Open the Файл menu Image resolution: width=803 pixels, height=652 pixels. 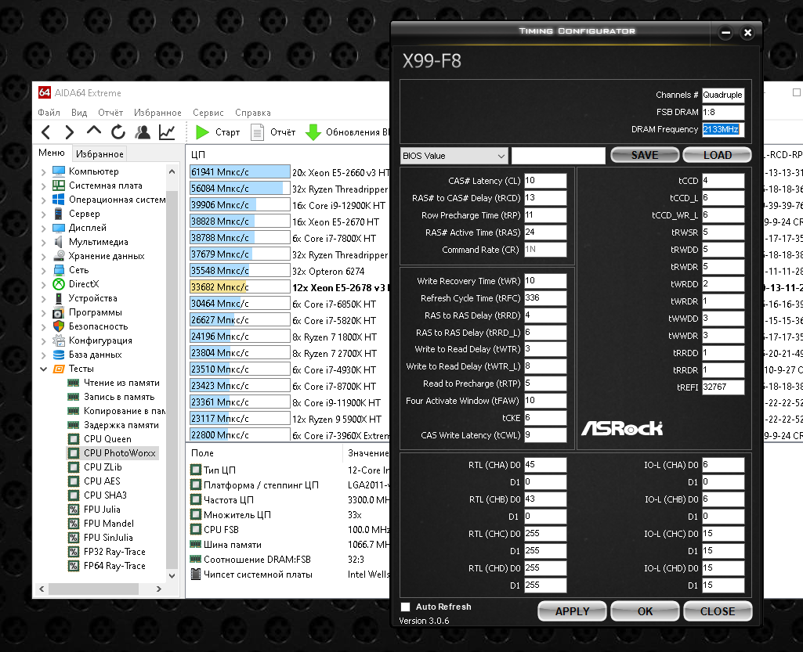49,113
